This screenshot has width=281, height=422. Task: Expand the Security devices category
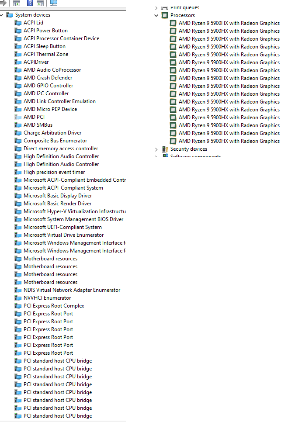click(156, 149)
